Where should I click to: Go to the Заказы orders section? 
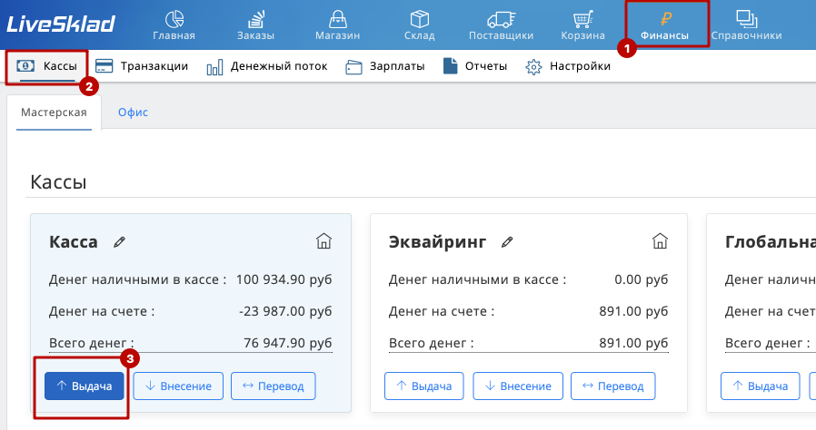[255, 25]
